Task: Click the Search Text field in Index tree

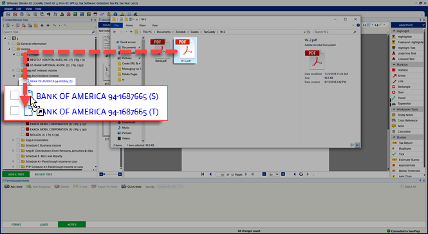Action: (47, 32)
